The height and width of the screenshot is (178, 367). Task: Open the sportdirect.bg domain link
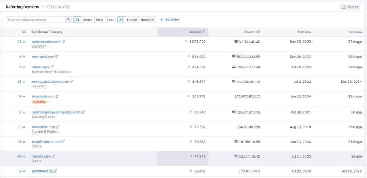[42, 171]
